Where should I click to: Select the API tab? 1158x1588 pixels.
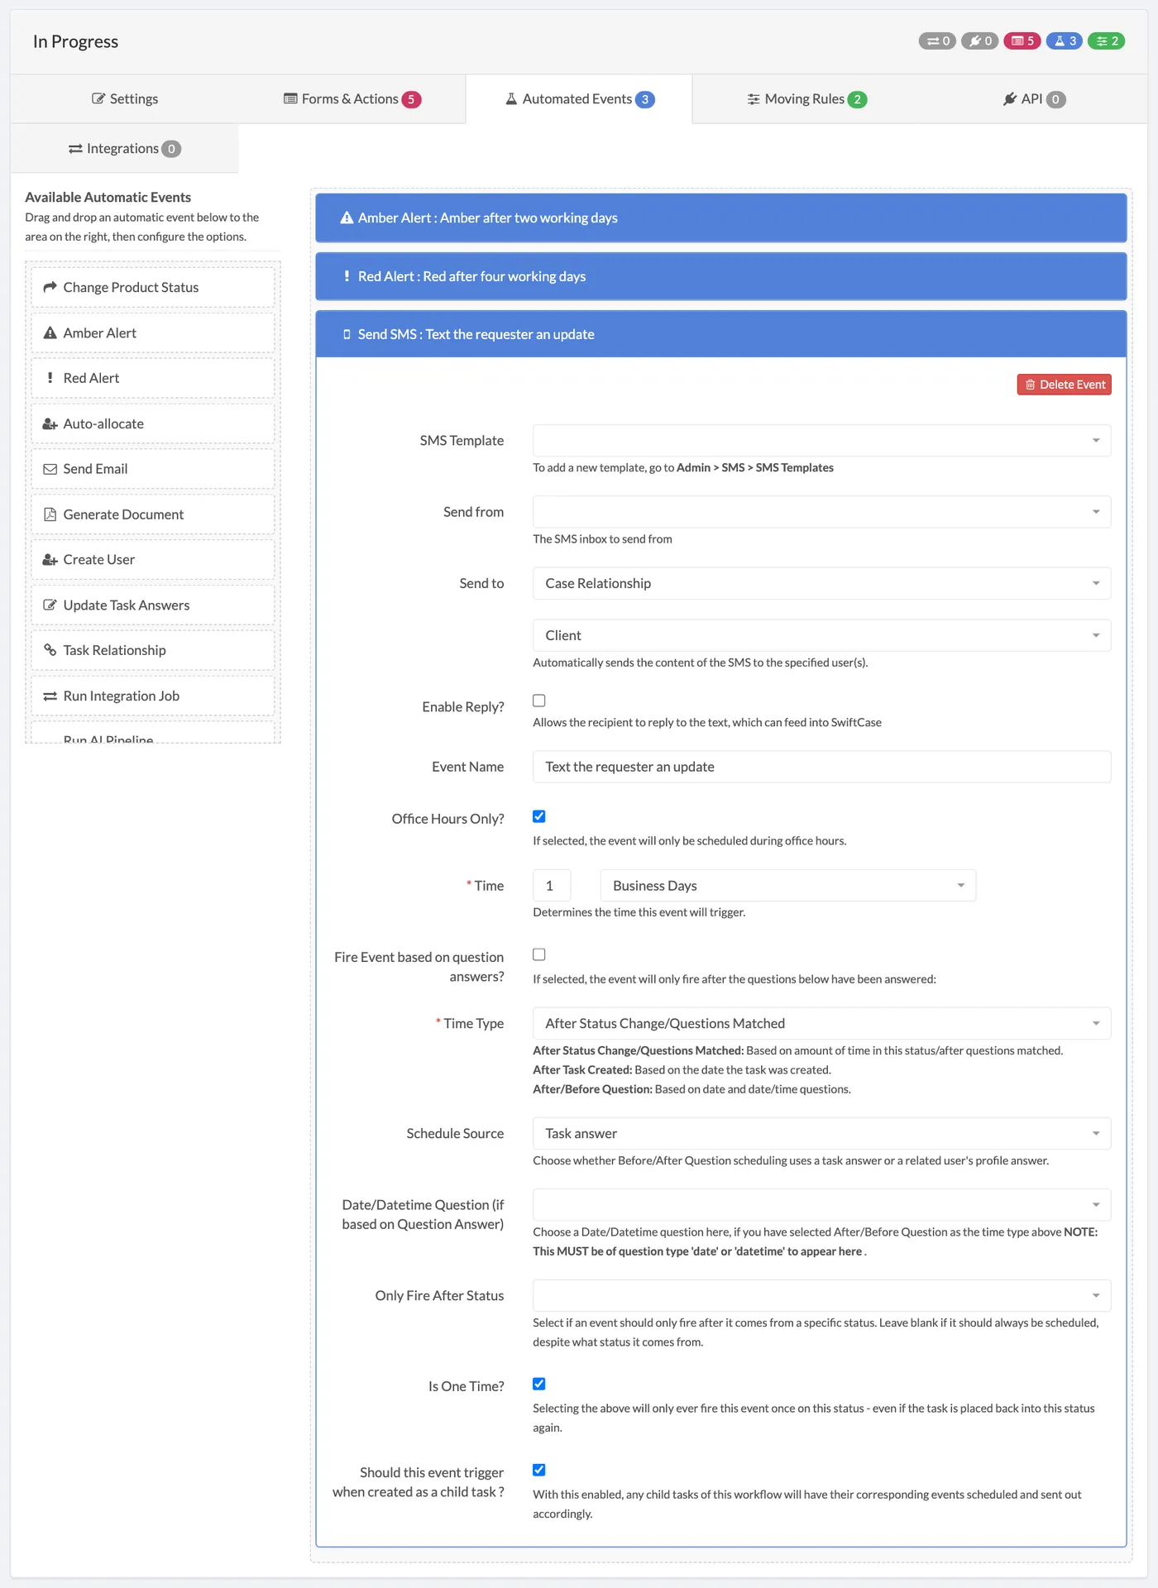pyautogui.click(x=1034, y=98)
